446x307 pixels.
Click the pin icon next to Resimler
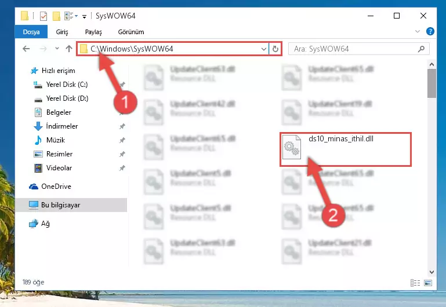122,154
